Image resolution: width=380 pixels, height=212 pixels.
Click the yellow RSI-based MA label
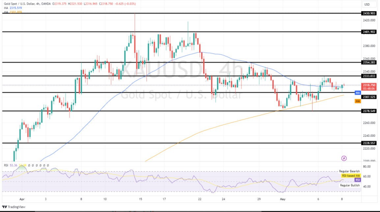[x=350, y=175]
